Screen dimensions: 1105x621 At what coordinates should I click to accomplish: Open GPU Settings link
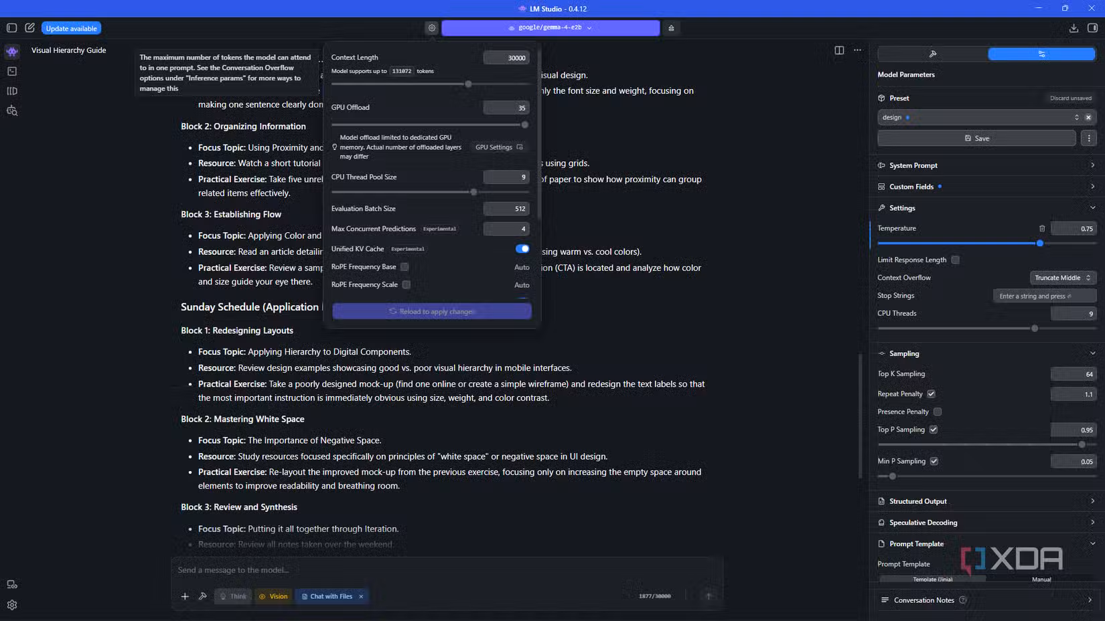(499, 147)
